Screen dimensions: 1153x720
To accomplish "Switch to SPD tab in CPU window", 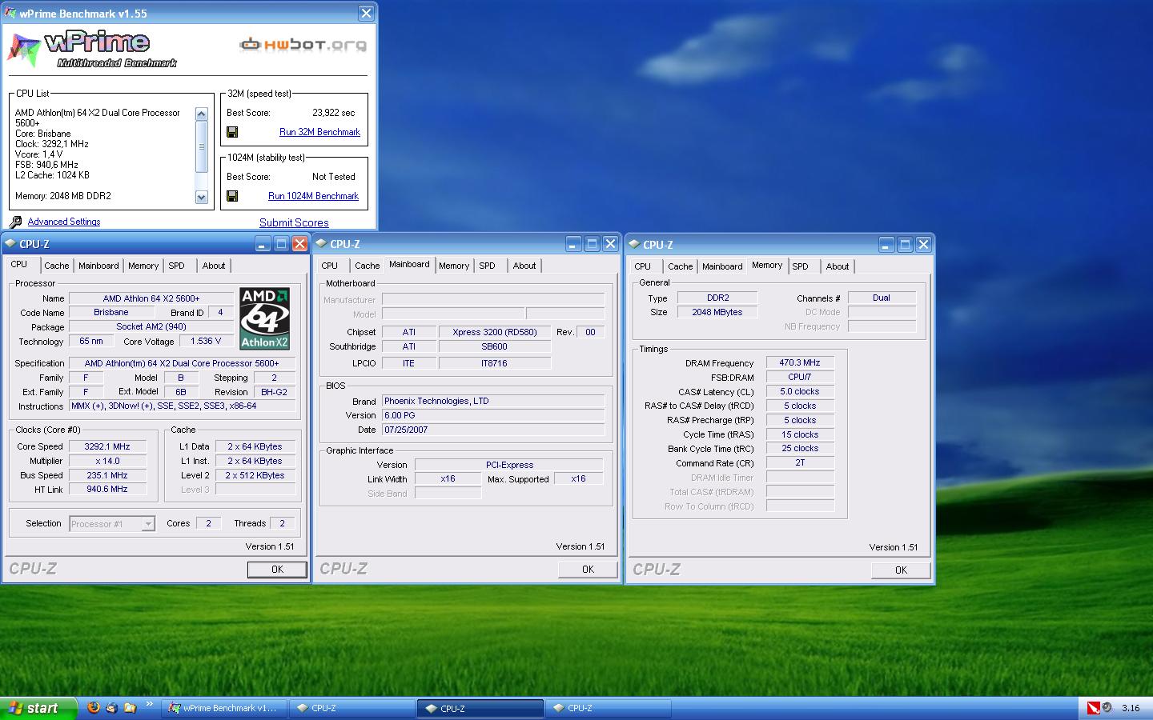I will pos(177,266).
